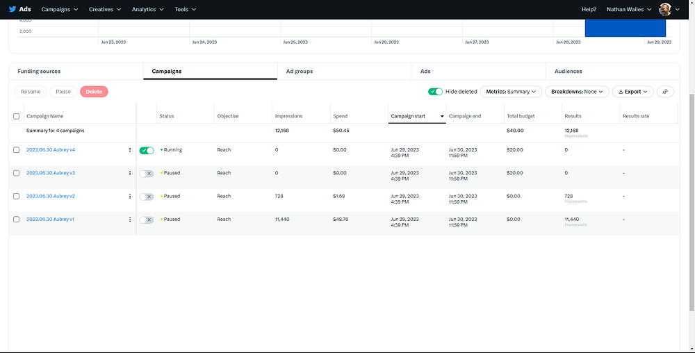Tick the select-all campaigns header checkbox
This screenshot has width=695, height=353.
coord(17,116)
